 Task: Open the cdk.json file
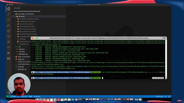(22, 49)
